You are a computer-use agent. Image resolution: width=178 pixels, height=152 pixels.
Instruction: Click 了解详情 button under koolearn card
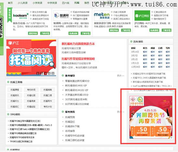(x=45, y=33)
